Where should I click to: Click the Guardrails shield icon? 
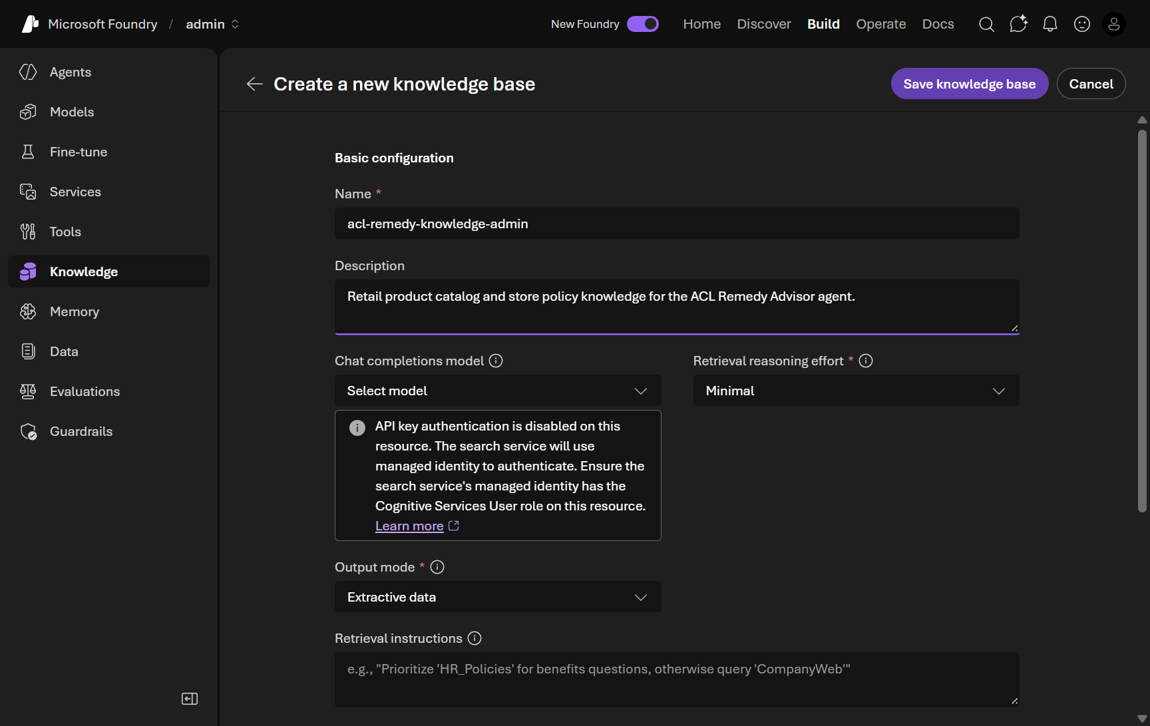click(x=28, y=431)
